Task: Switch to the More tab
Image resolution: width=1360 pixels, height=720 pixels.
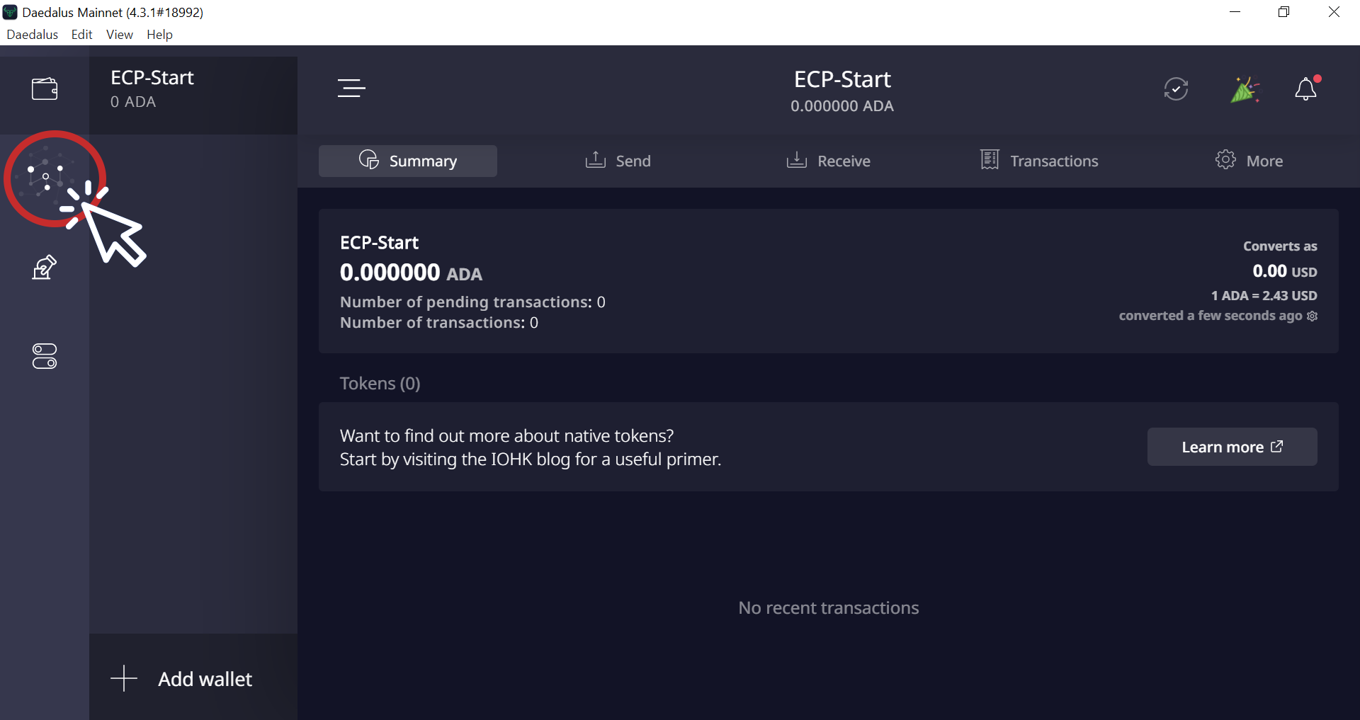Action: (x=1250, y=161)
